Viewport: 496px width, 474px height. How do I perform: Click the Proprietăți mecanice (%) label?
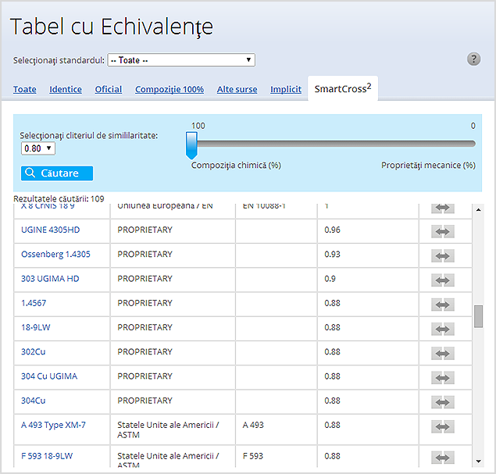[428, 166]
